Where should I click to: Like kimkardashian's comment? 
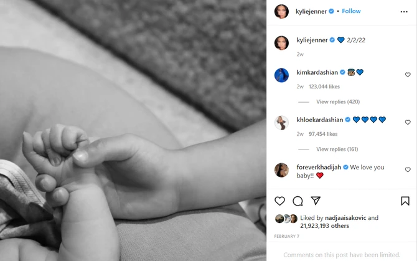(x=408, y=75)
